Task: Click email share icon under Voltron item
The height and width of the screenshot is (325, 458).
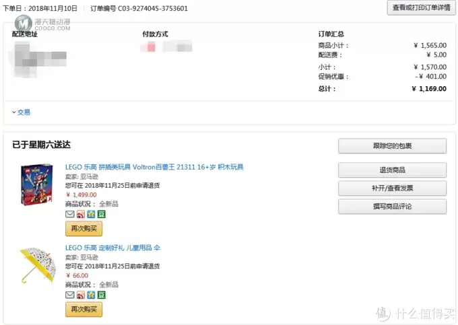Action: pos(70,215)
